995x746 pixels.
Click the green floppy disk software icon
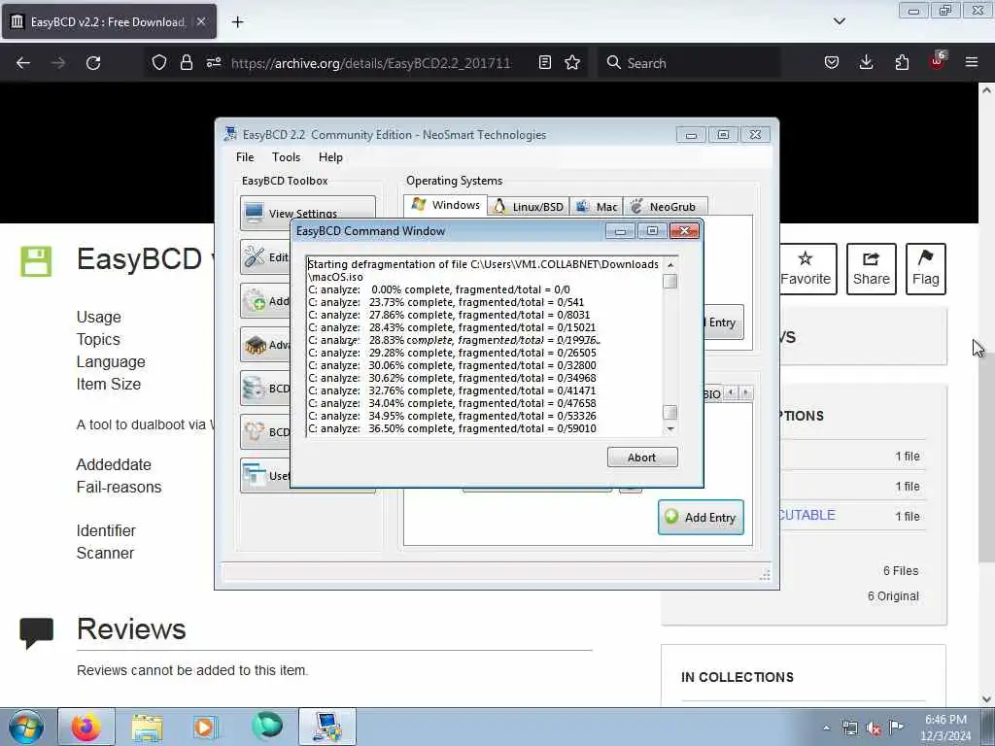36,261
